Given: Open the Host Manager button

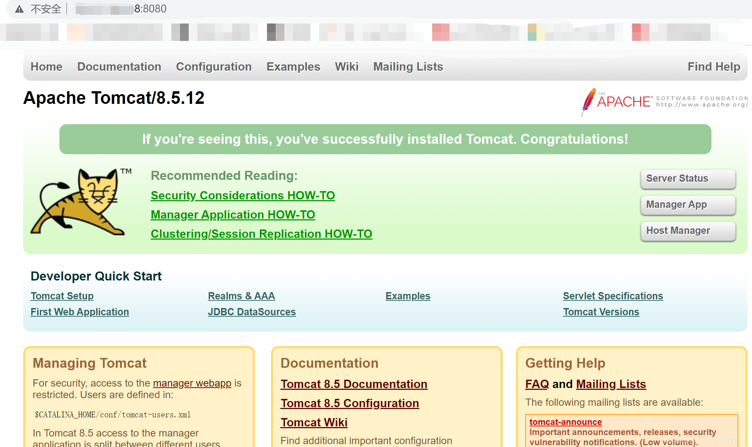Looking at the screenshot, I should tap(688, 231).
